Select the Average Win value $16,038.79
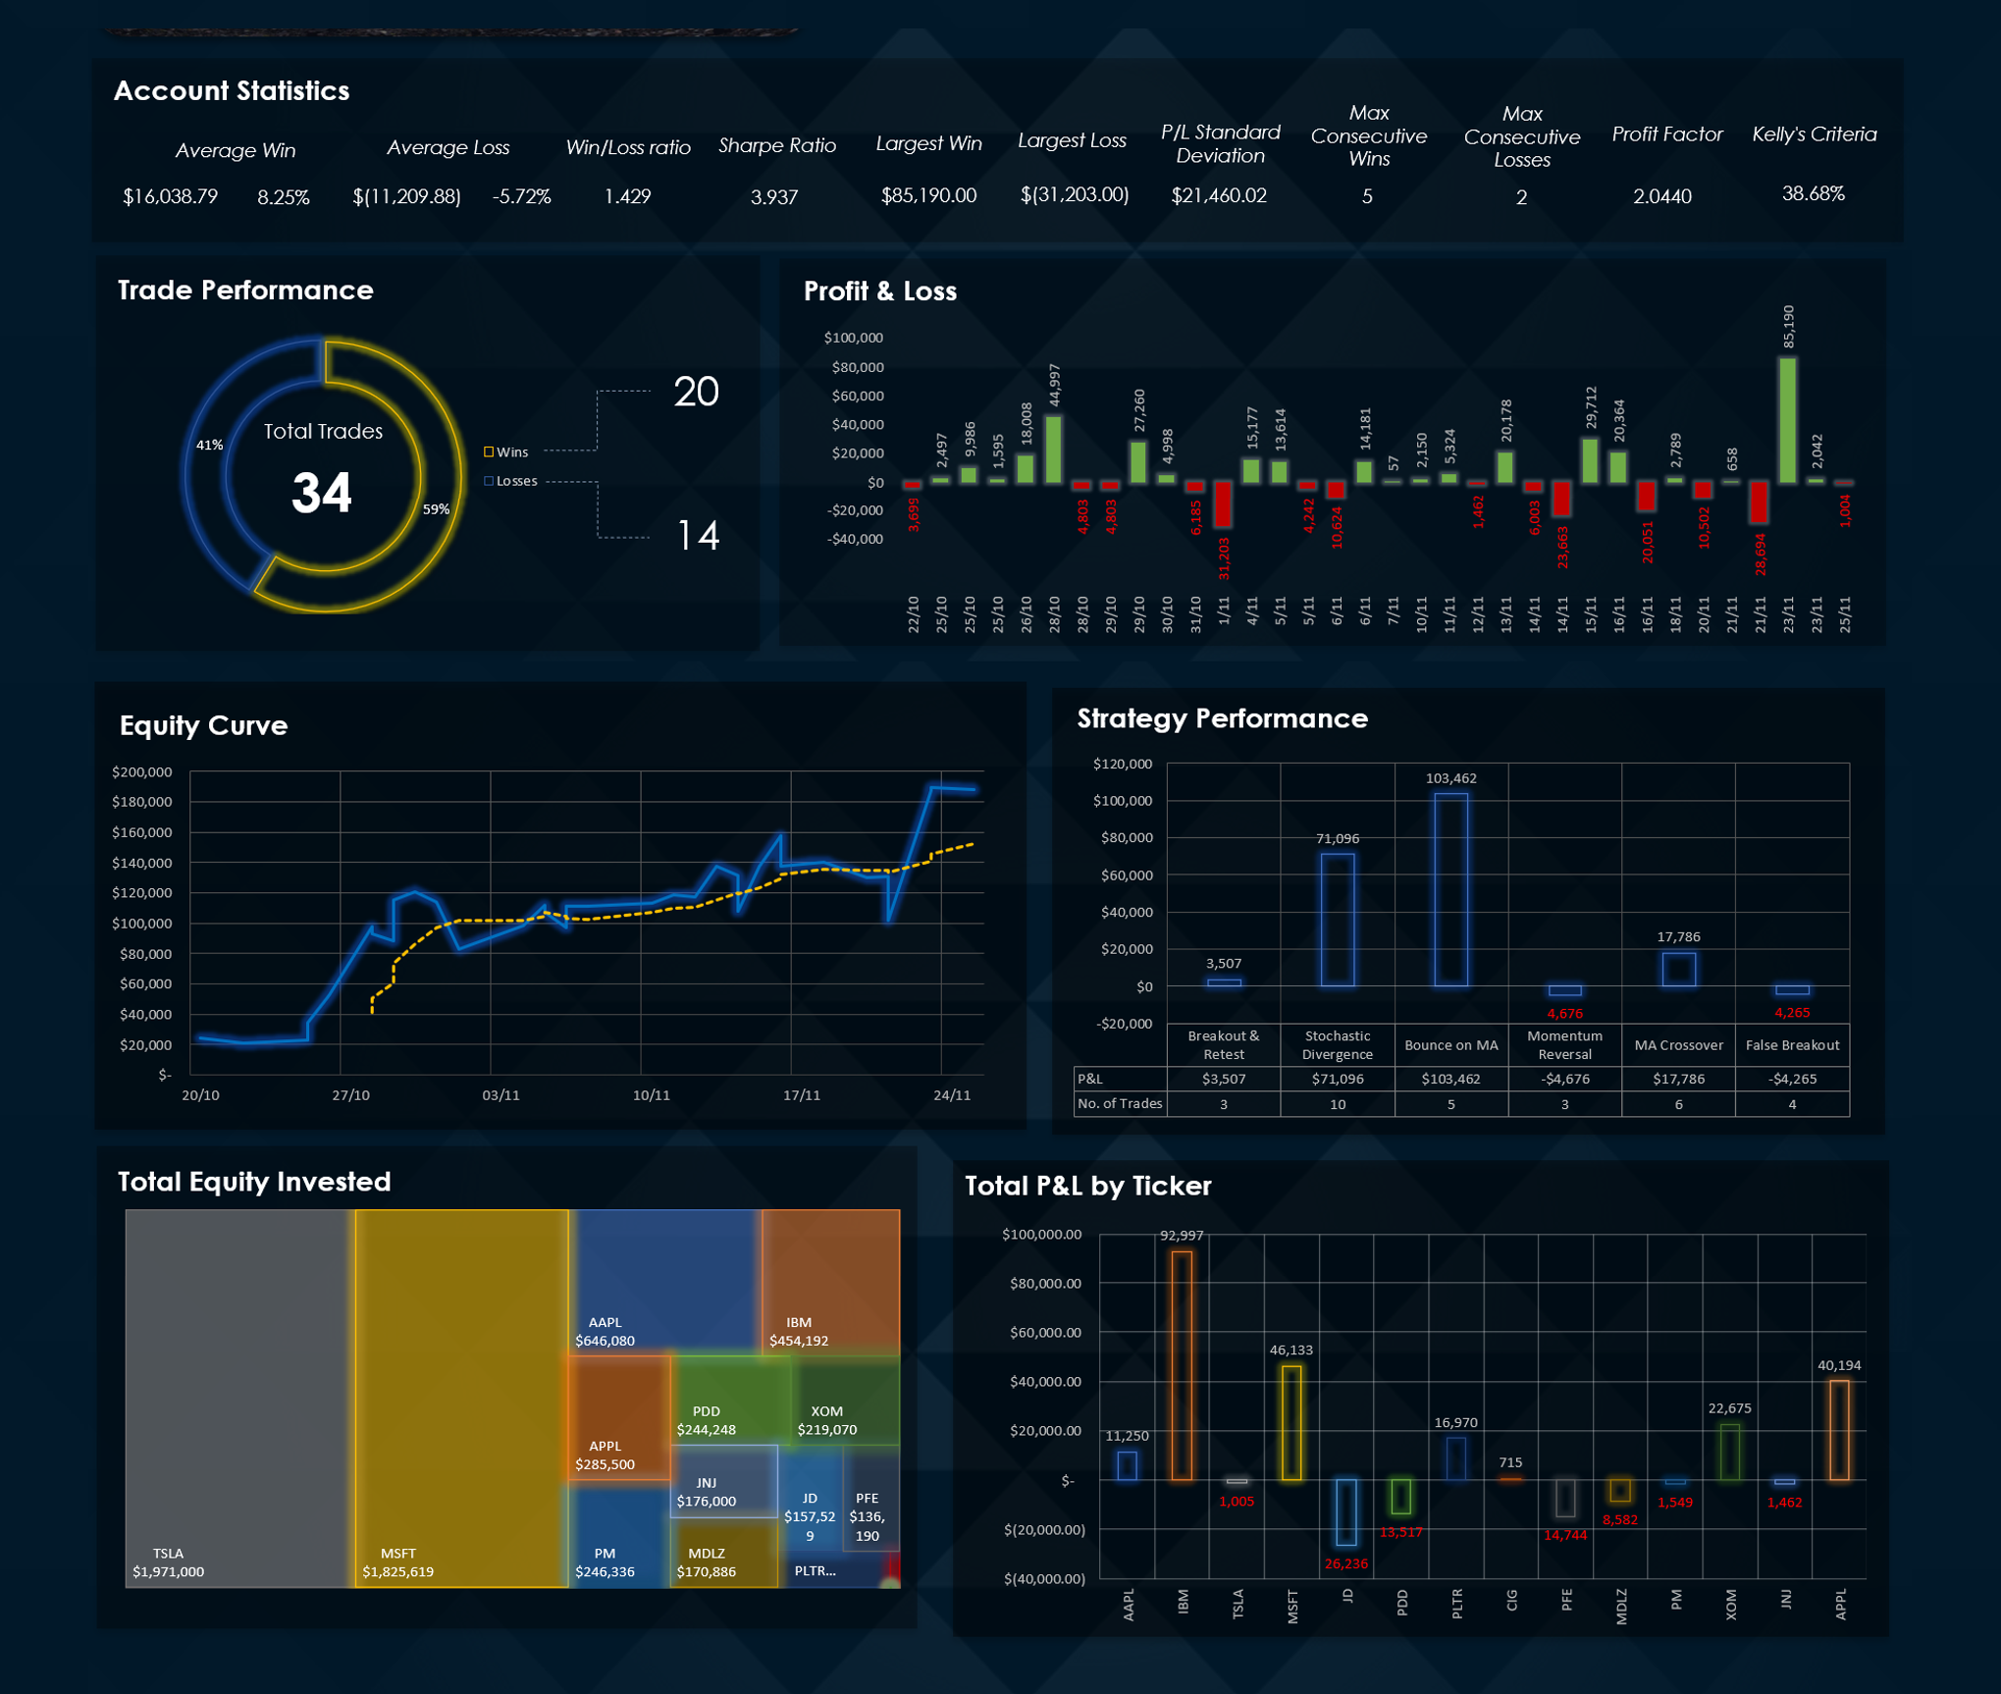Image resolution: width=2001 pixels, height=1694 pixels. pyautogui.click(x=170, y=196)
